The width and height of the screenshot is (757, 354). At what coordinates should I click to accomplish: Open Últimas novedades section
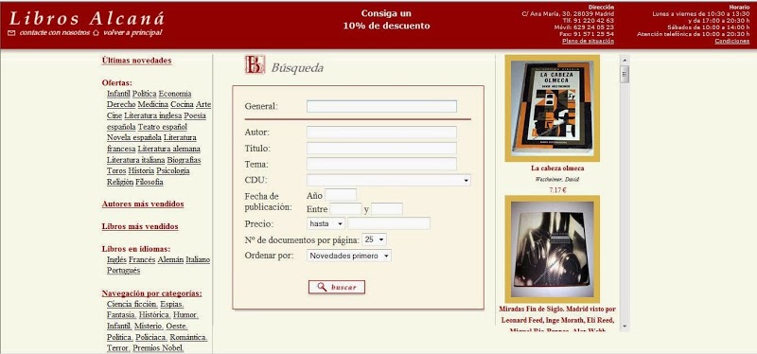(136, 61)
